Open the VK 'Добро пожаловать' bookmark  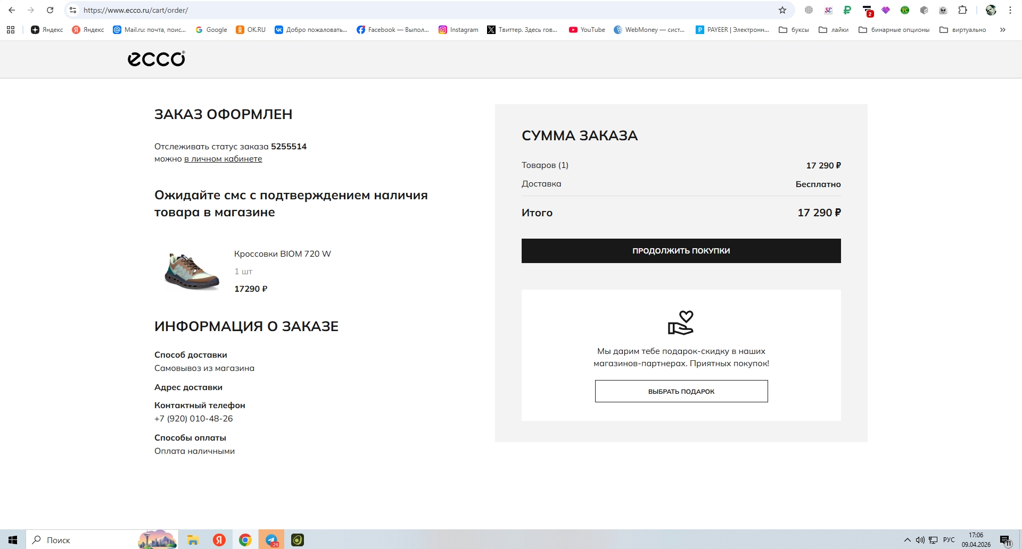[x=311, y=30]
